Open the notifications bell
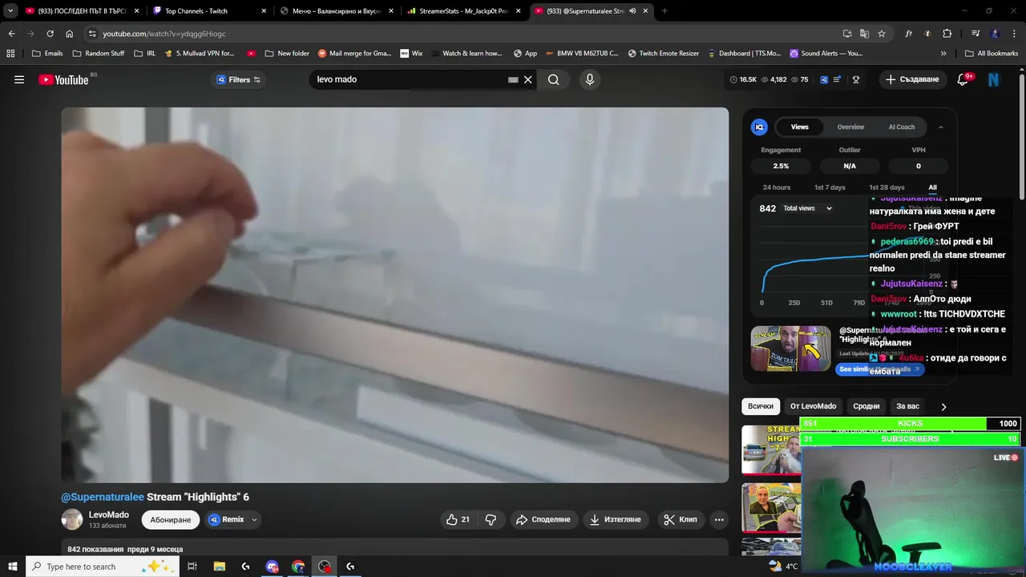This screenshot has width=1026, height=577. (x=963, y=79)
